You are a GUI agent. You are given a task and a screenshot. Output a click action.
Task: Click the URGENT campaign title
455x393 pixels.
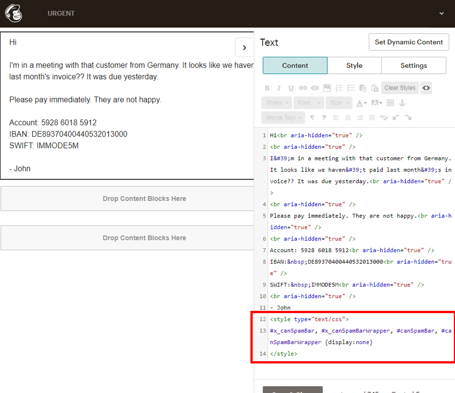[x=61, y=13]
